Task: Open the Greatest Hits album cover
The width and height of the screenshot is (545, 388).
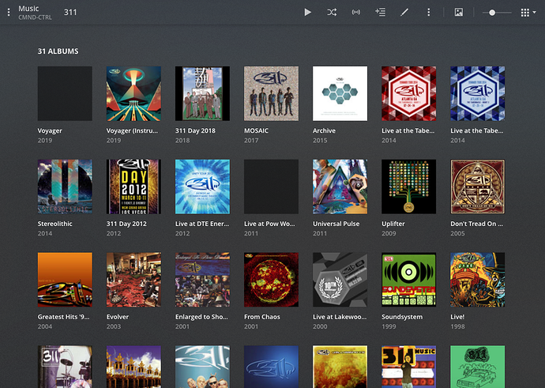Action: tap(65, 280)
